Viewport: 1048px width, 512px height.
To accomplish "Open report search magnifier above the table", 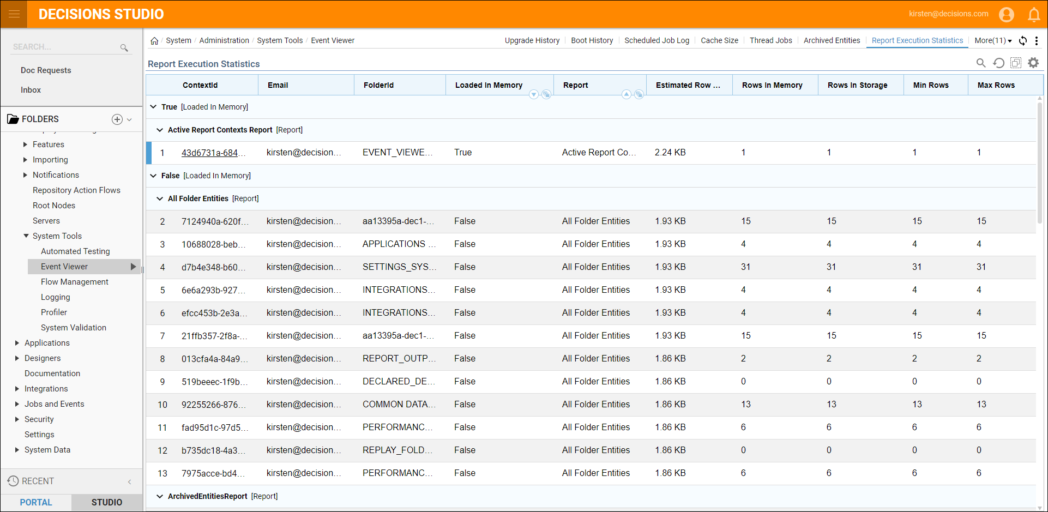I will (981, 63).
